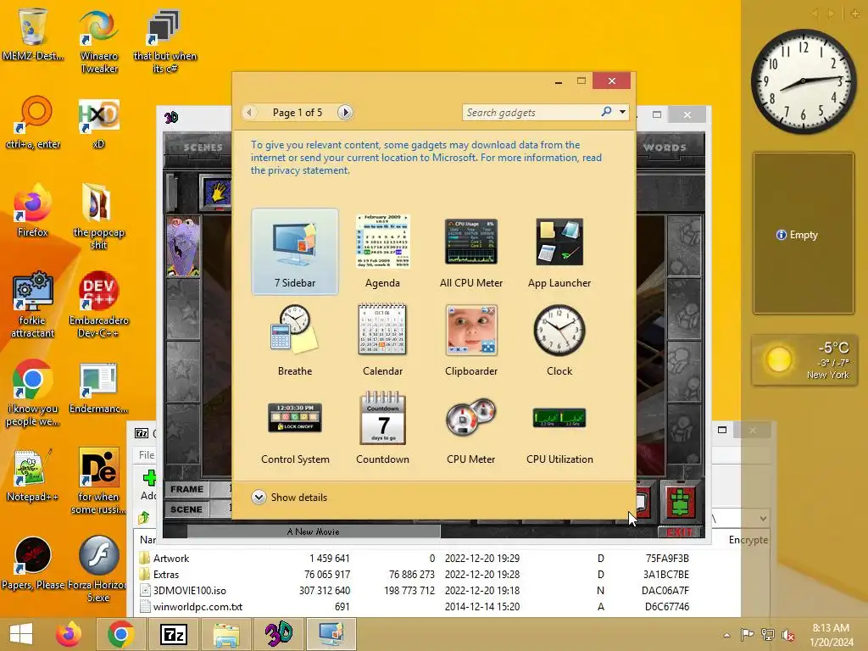Switch to Firefox in the taskbar
This screenshot has width=868, height=651.
pyautogui.click(x=69, y=634)
